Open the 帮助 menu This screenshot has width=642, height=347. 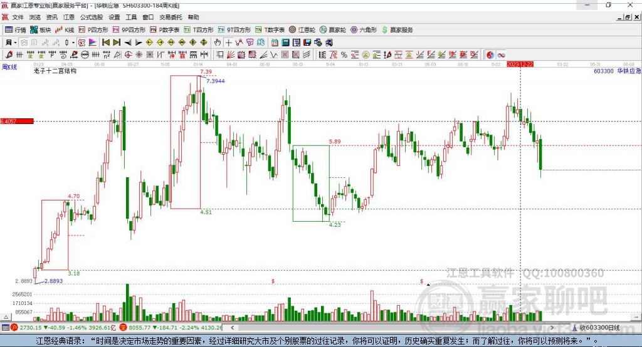pyautogui.click(x=193, y=17)
